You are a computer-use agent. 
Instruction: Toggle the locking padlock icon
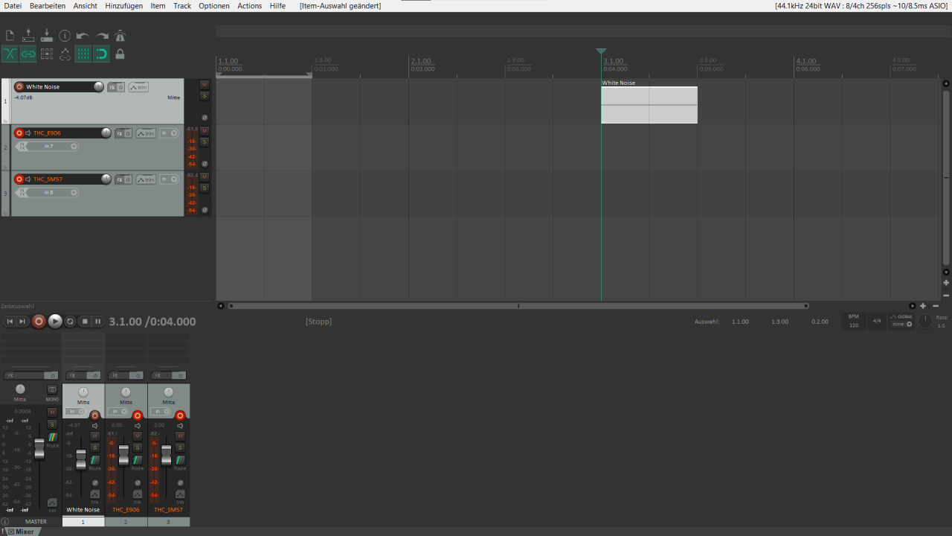120,54
